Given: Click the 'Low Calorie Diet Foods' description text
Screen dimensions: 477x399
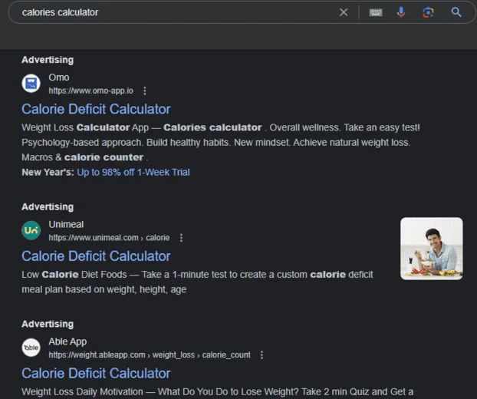Looking at the screenshot, I should 74,275.
